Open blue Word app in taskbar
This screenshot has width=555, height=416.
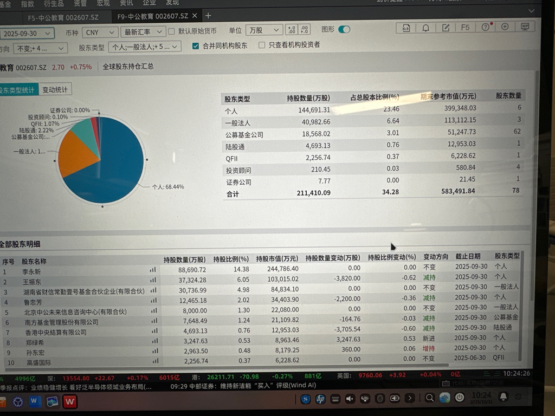(x=35, y=401)
